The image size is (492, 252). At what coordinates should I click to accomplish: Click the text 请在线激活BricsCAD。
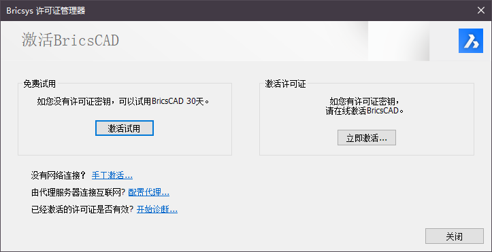(x=364, y=111)
